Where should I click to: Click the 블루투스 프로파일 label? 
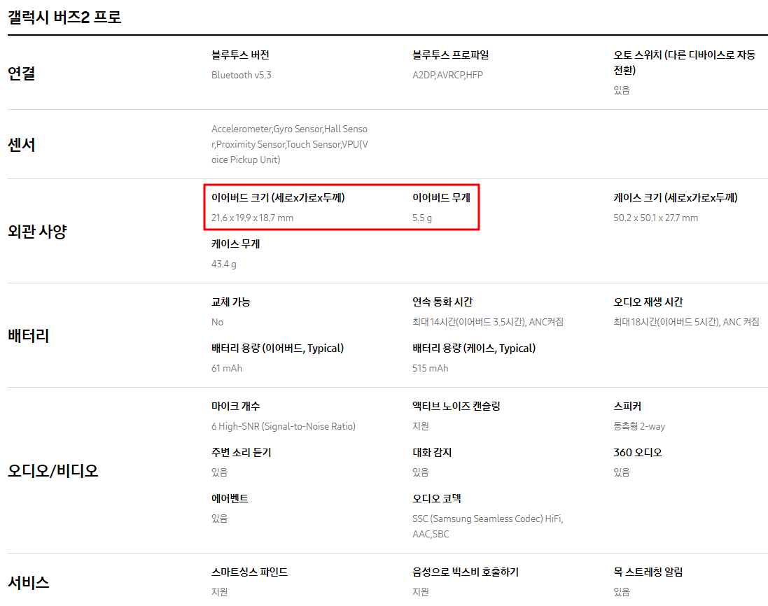pyautogui.click(x=451, y=55)
